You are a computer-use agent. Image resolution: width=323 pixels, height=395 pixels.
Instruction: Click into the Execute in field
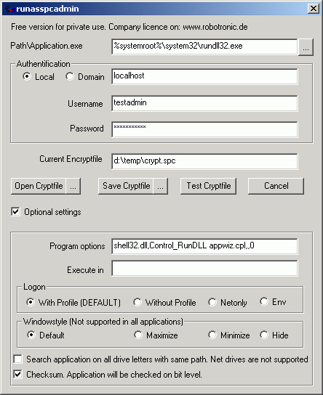click(x=204, y=269)
